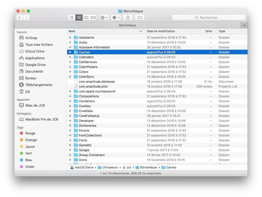Expand the Calendars folder triangle

click(70, 57)
